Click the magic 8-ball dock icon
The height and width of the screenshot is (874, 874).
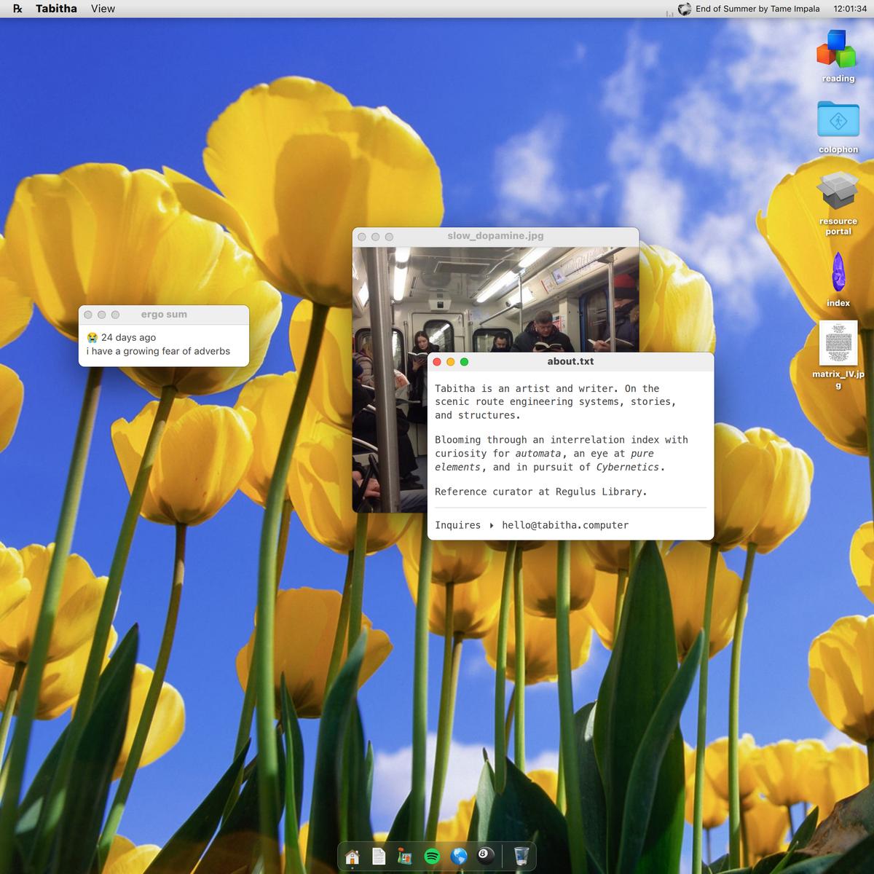click(x=484, y=856)
